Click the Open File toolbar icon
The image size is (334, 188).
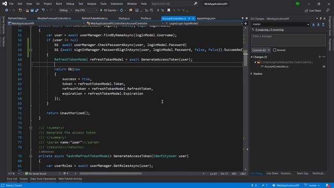27,10
